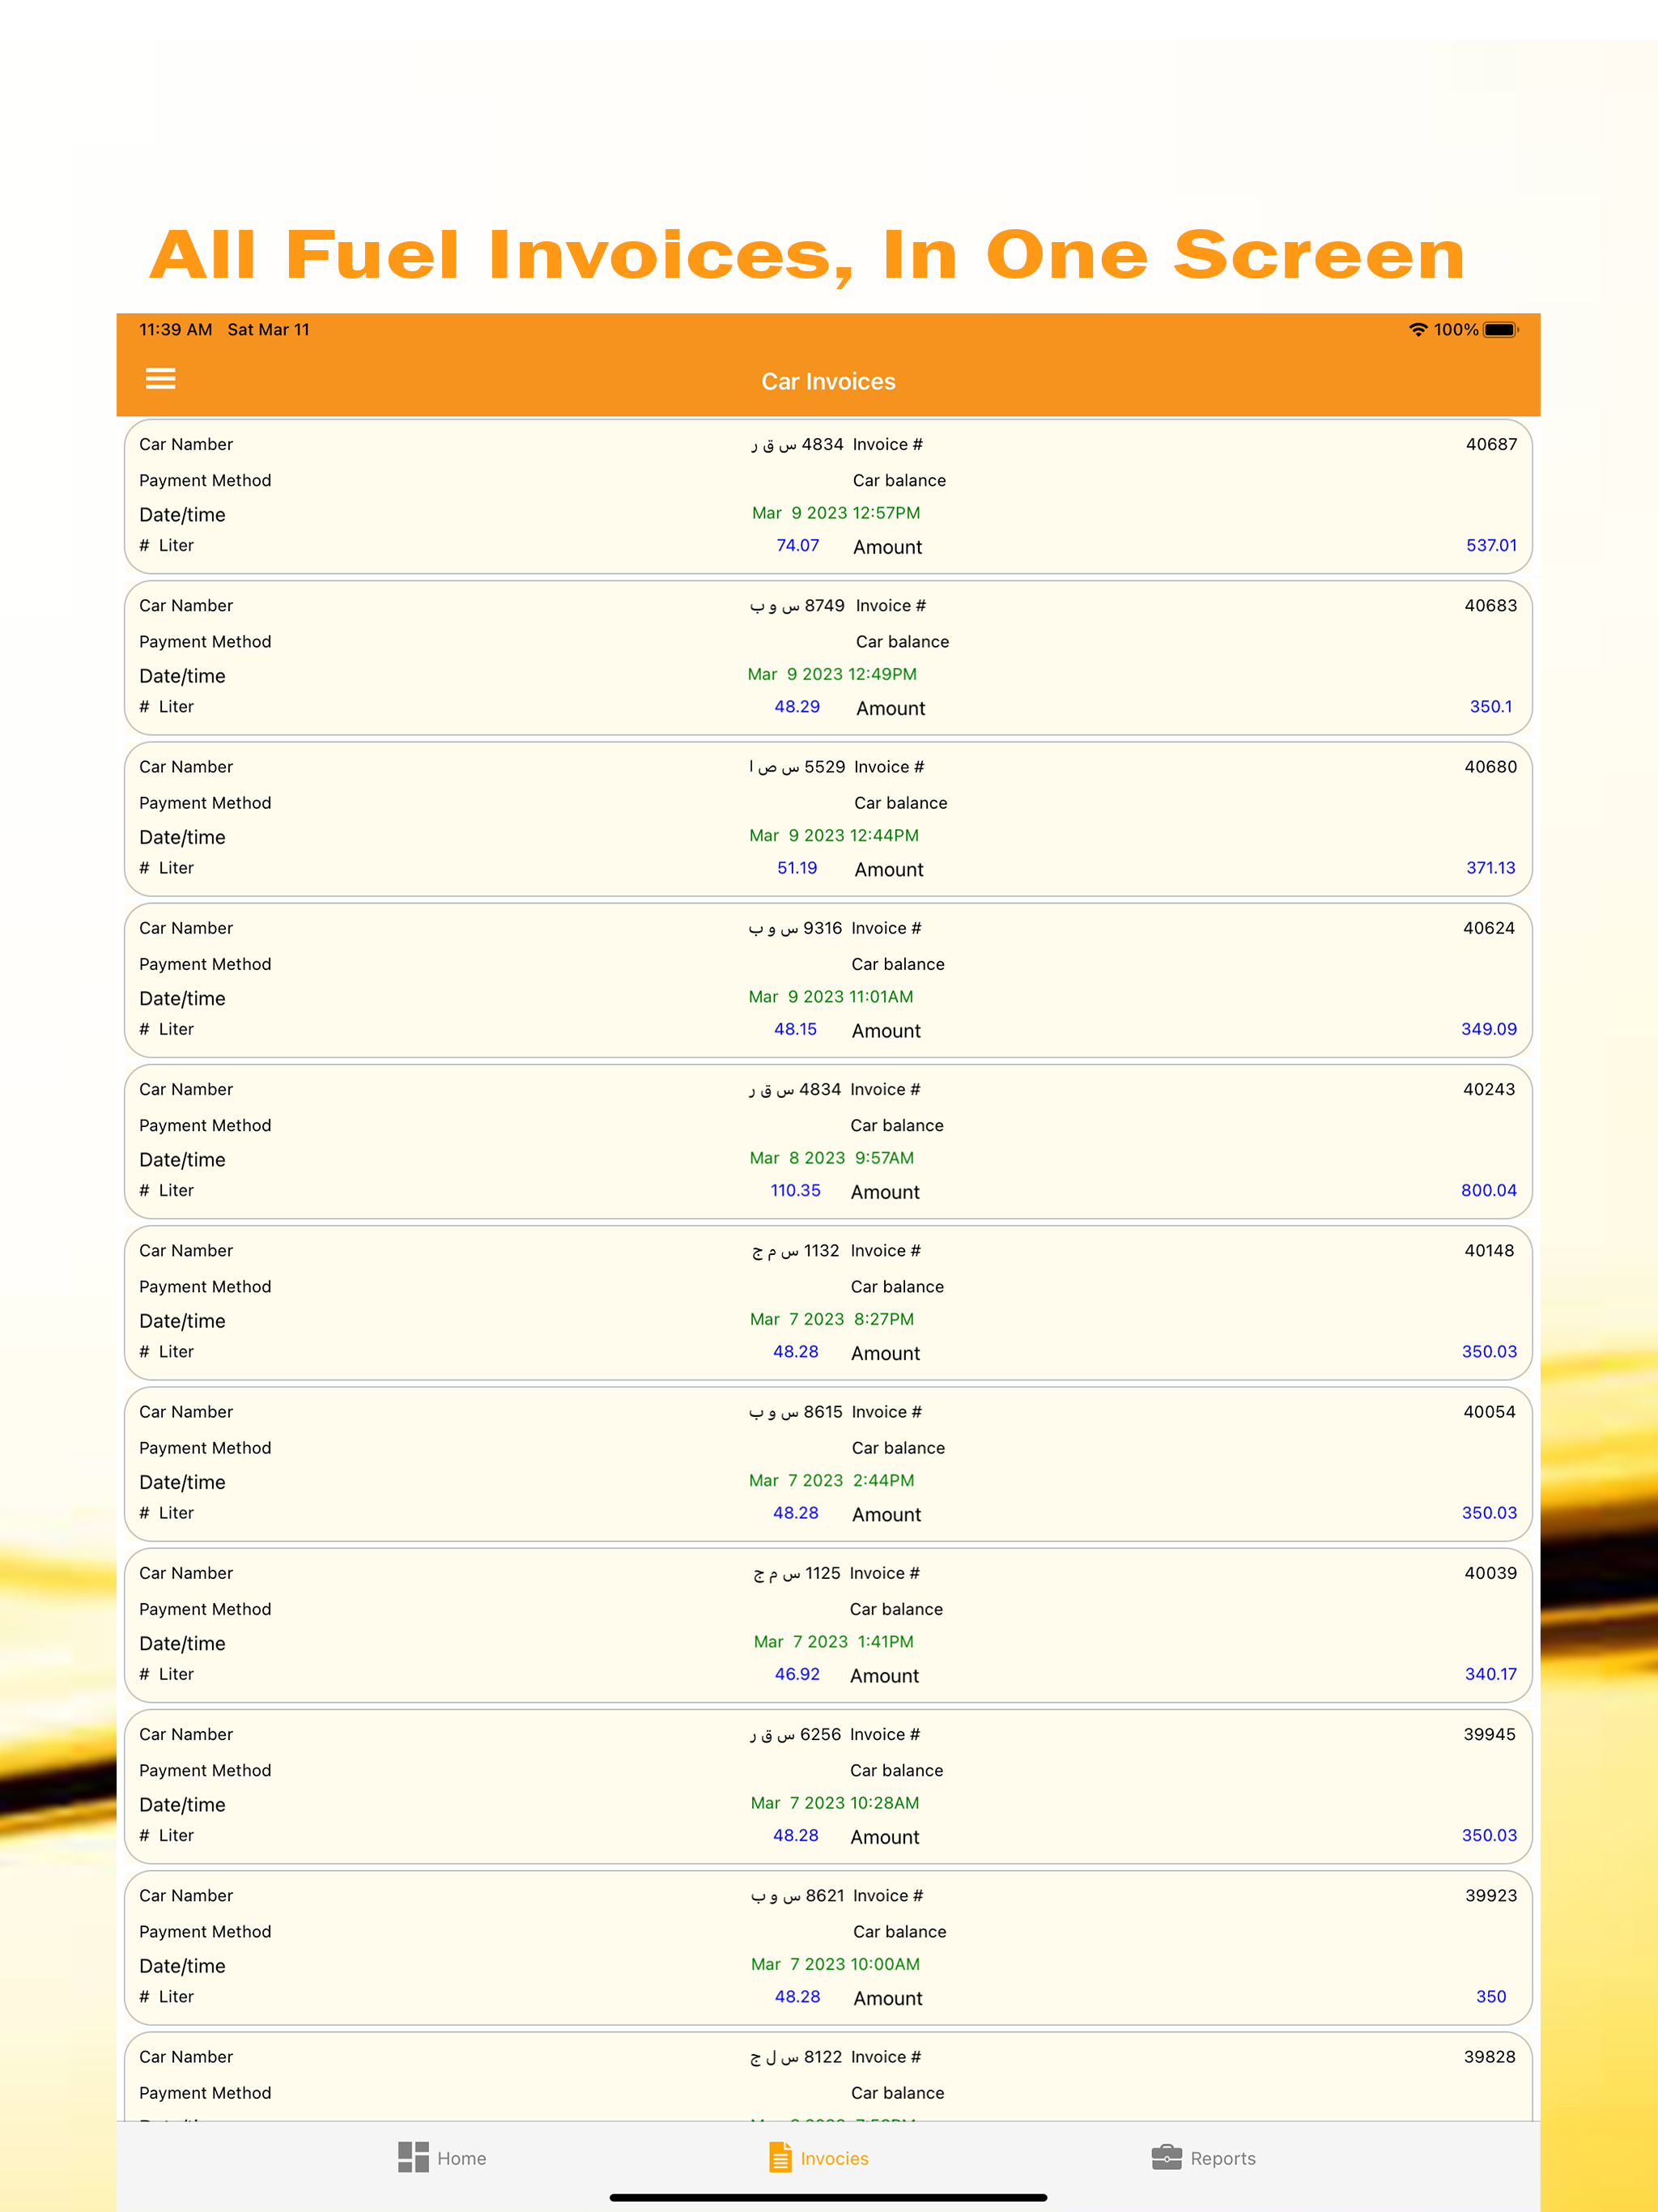Viewport: 1658px width, 2212px height.
Task: Select the amount 350.1
Action: coord(1490,706)
